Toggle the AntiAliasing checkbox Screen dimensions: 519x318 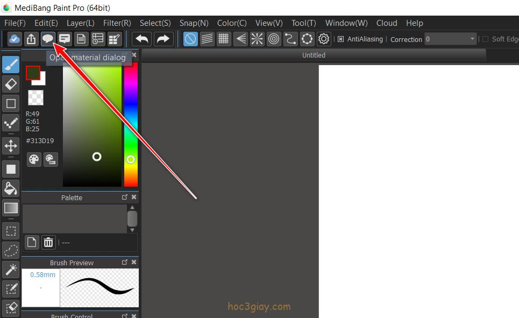(340, 39)
